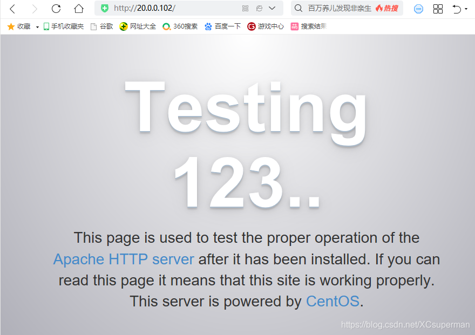
Task: Expand the dropdown next to undo arrow
Action: [466, 9]
